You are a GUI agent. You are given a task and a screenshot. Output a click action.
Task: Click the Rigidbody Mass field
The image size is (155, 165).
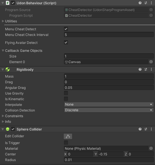click(109, 76)
